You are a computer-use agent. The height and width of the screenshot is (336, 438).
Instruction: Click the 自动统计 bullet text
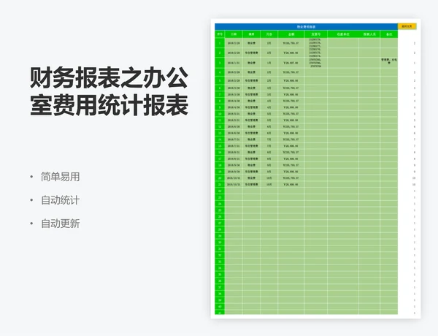pos(61,200)
